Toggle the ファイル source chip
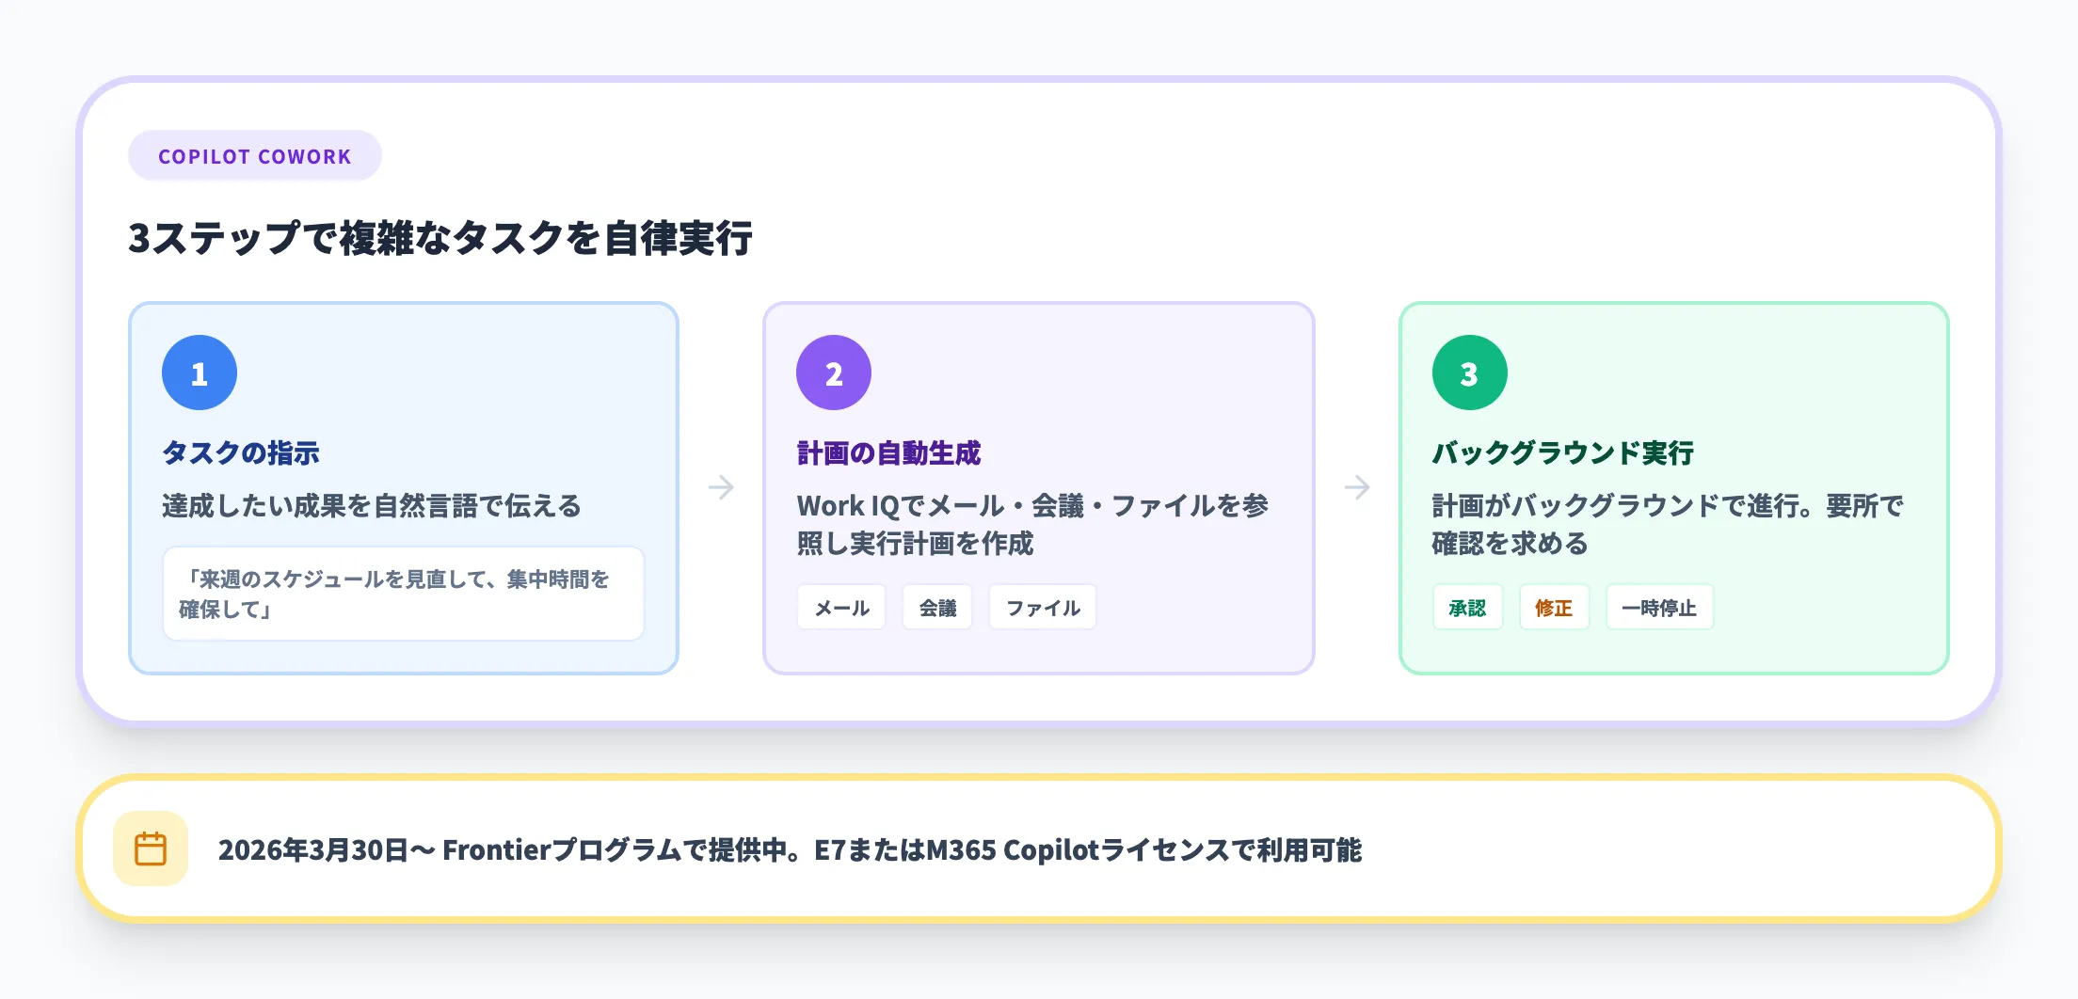Image resolution: width=2078 pixels, height=999 pixels. (x=1042, y=607)
